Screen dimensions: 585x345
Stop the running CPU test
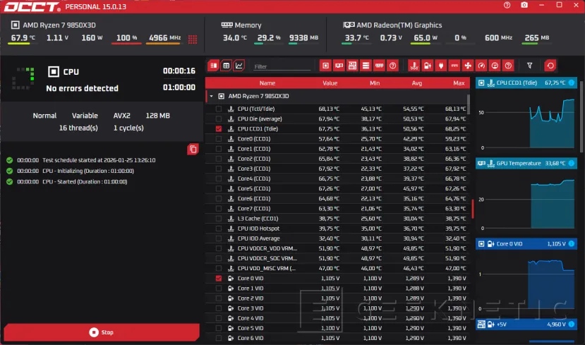coord(101,332)
